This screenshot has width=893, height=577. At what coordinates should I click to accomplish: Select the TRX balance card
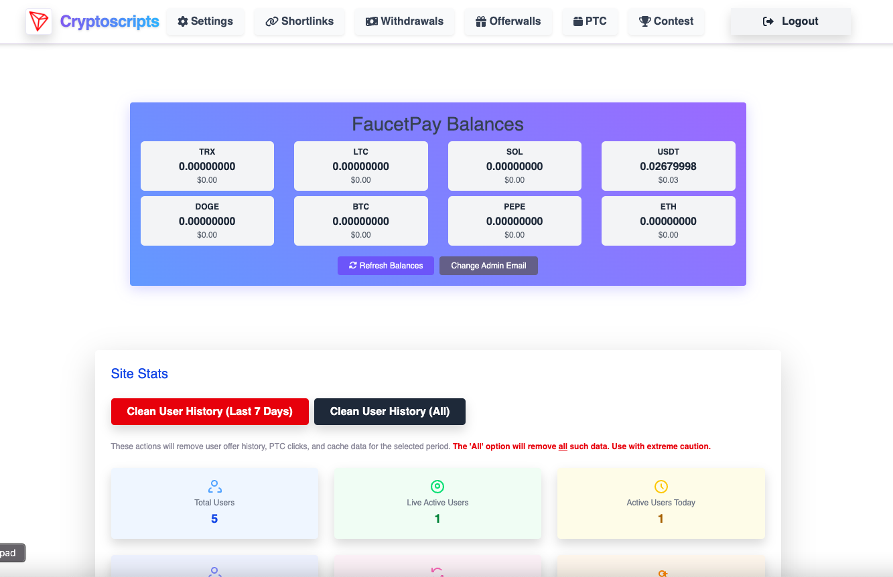(207, 166)
